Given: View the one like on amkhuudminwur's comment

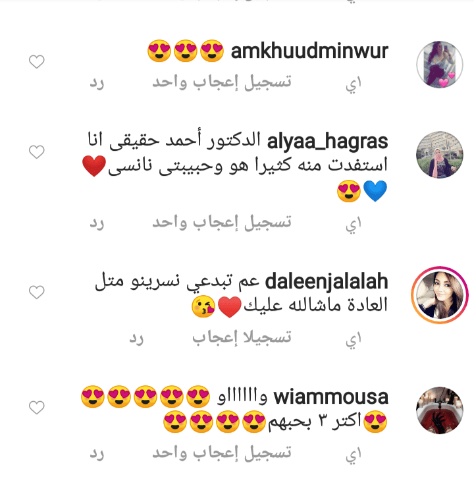Looking at the screenshot, I should (222, 82).
